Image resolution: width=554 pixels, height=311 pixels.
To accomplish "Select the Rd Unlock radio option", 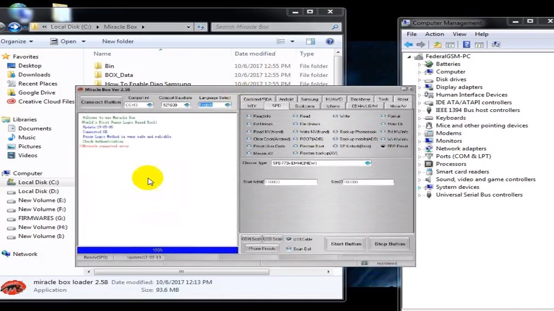I will pyautogui.click(x=249, y=124).
